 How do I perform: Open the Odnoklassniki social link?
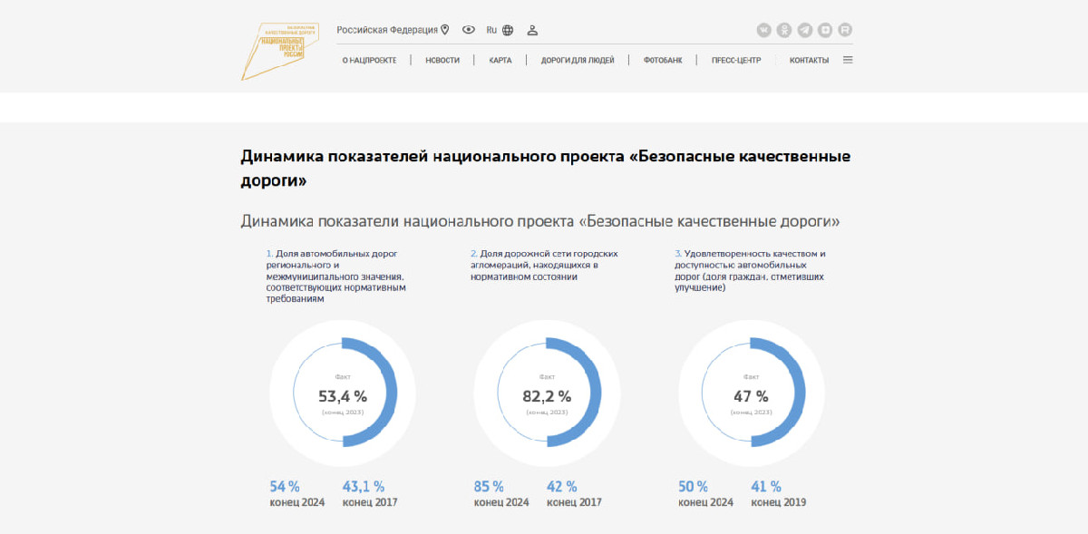pyautogui.click(x=784, y=30)
